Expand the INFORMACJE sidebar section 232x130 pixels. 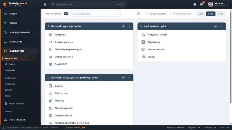click(x=20, y=120)
